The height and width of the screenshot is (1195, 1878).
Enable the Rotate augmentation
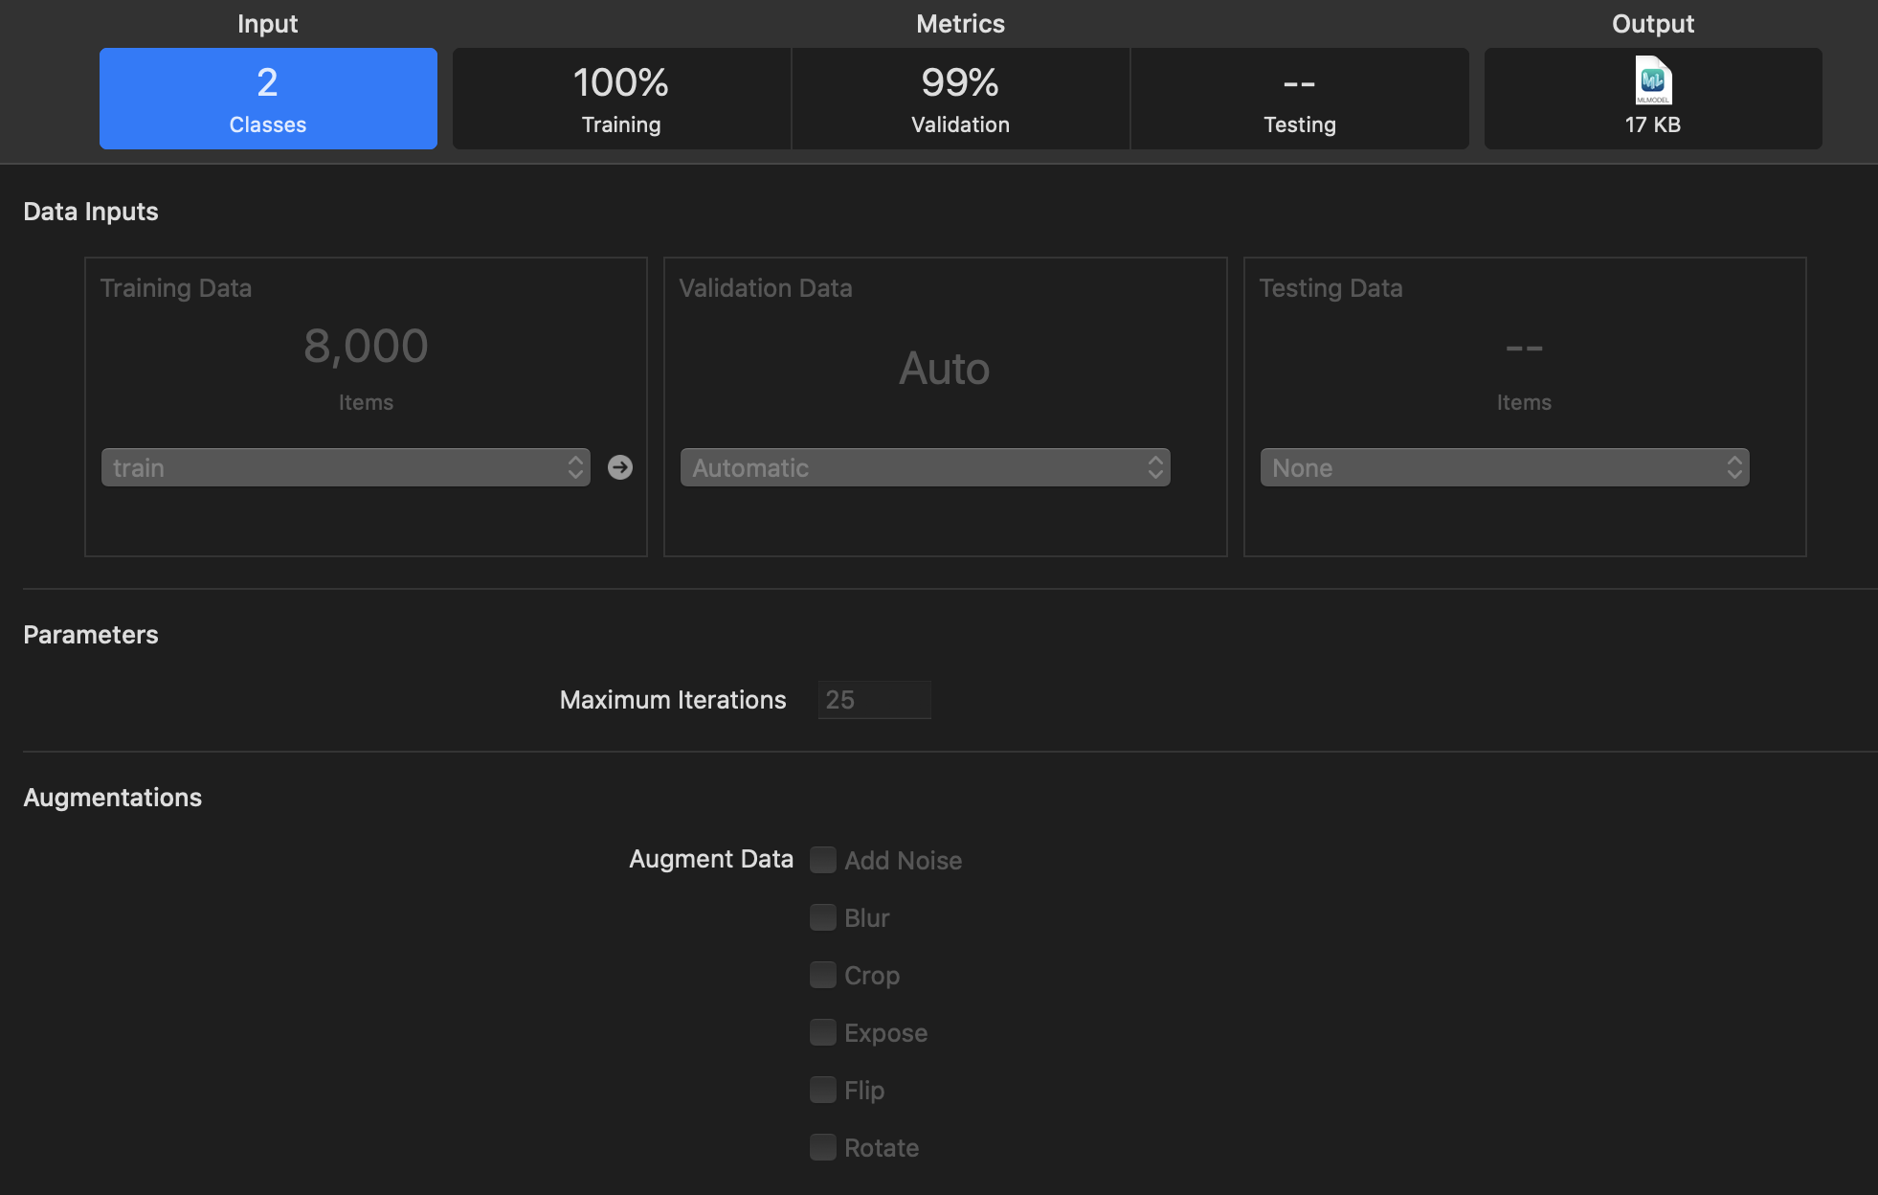(x=823, y=1147)
